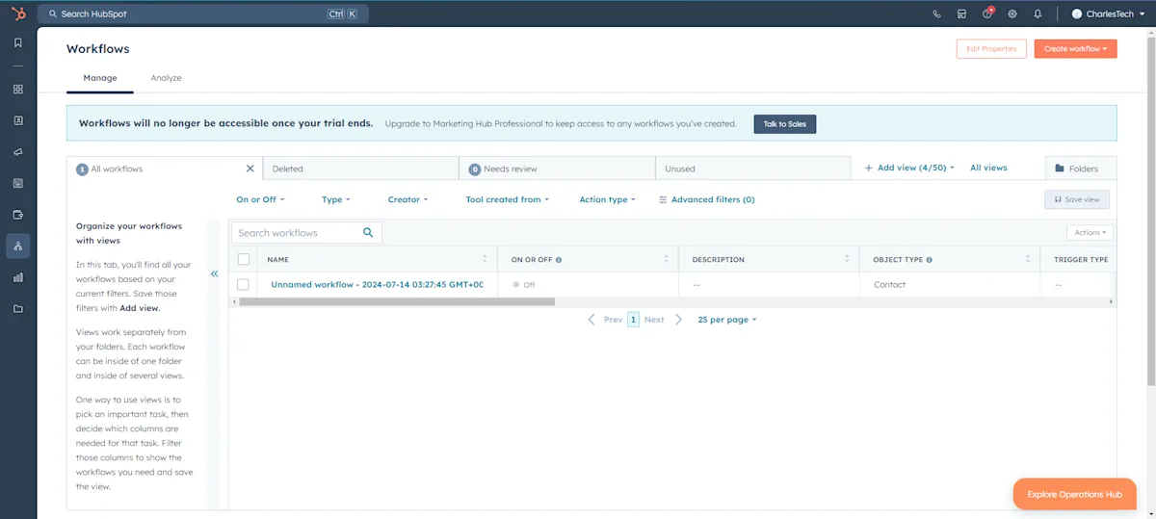This screenshot has height=519, width=1156.
Task: Click the phone calling icon in the top bar
Action: click(x=937, y=13)
